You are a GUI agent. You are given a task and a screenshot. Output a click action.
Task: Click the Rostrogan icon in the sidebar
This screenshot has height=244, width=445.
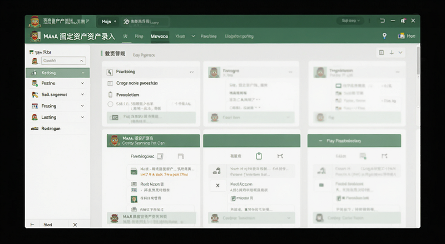(34, 129)
